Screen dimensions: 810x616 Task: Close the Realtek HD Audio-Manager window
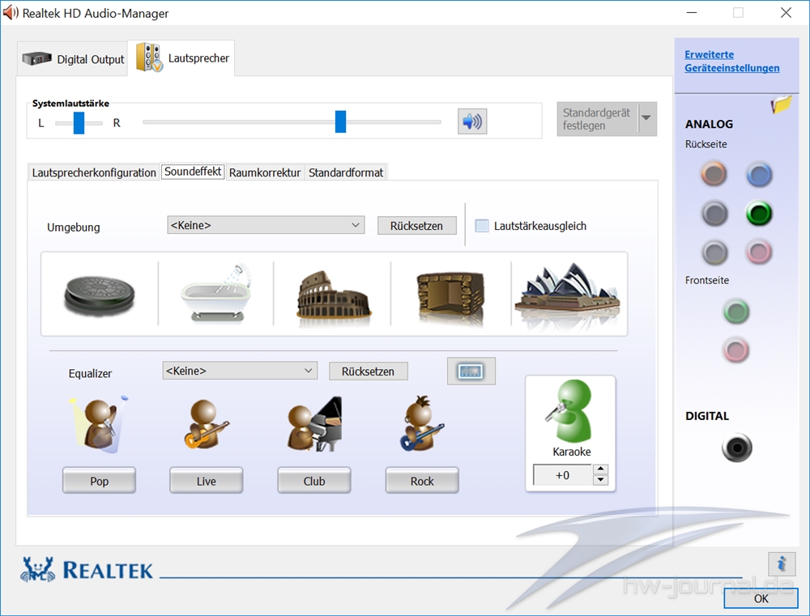pyautogui.click(x=786, y=13)
